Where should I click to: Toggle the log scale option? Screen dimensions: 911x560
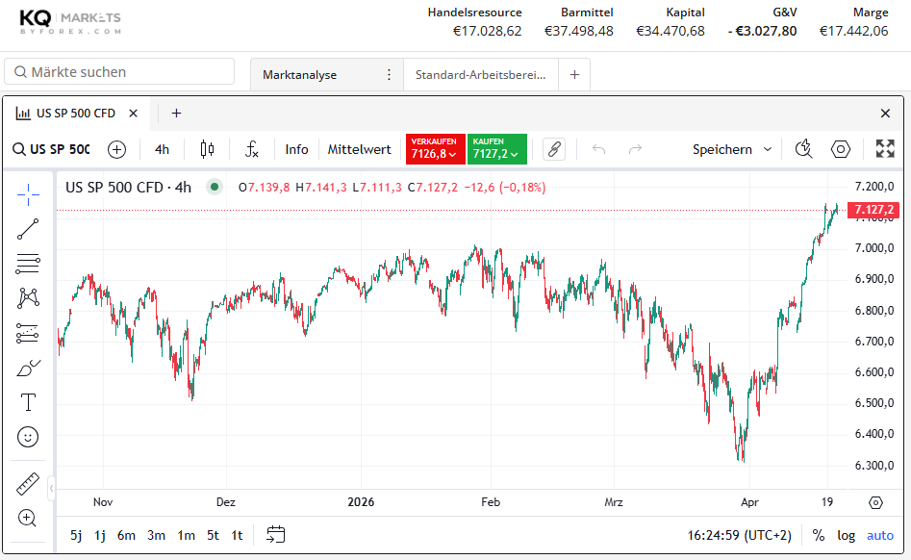[846, 535]
